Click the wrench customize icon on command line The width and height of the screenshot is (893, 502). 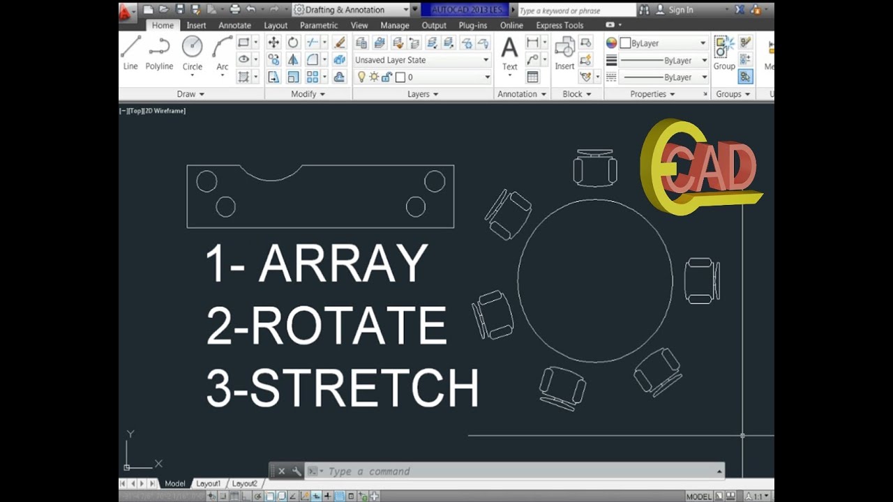297,471
